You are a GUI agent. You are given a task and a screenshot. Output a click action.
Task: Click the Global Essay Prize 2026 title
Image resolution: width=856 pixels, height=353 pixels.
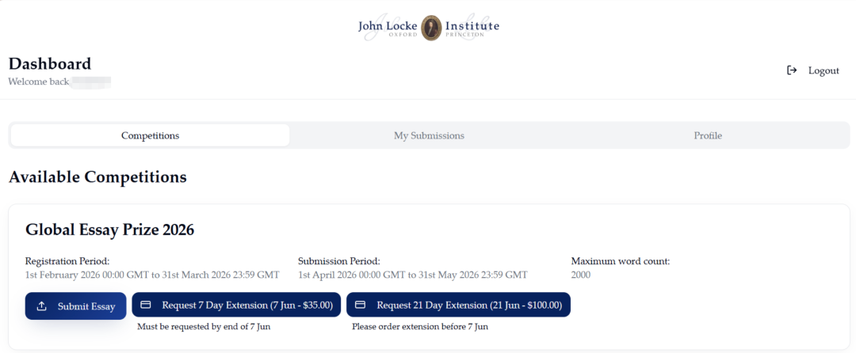point(109,230)
